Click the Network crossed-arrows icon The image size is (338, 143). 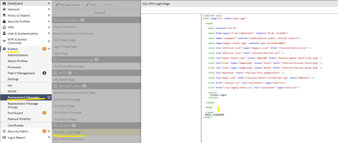[4, 10]
